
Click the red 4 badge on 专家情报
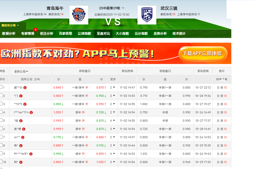click(35, 30)
